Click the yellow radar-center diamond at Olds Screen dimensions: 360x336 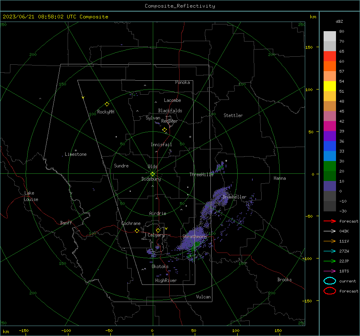(152, 174)
